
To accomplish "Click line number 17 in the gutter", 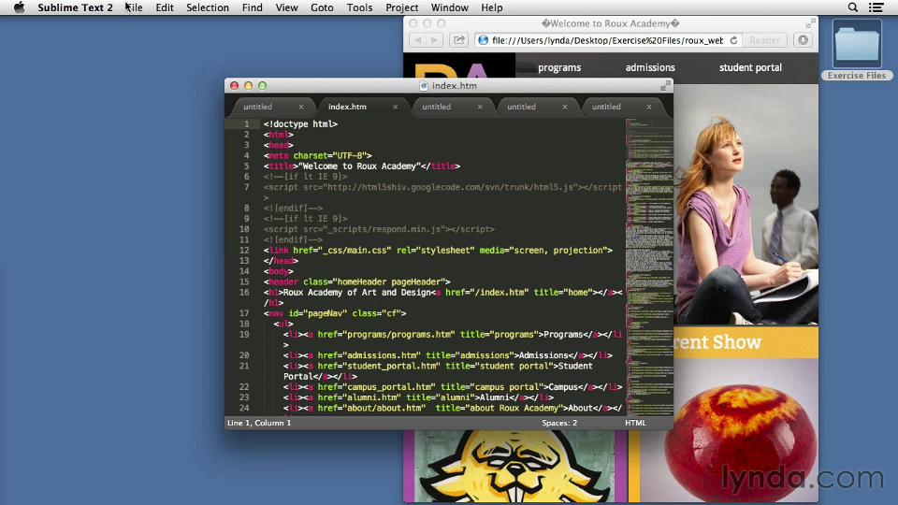I will tap(244, 313).
